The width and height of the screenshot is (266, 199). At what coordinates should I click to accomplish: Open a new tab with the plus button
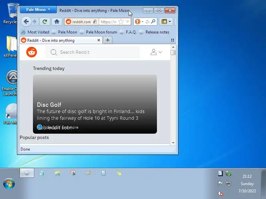tap(107, 40)
